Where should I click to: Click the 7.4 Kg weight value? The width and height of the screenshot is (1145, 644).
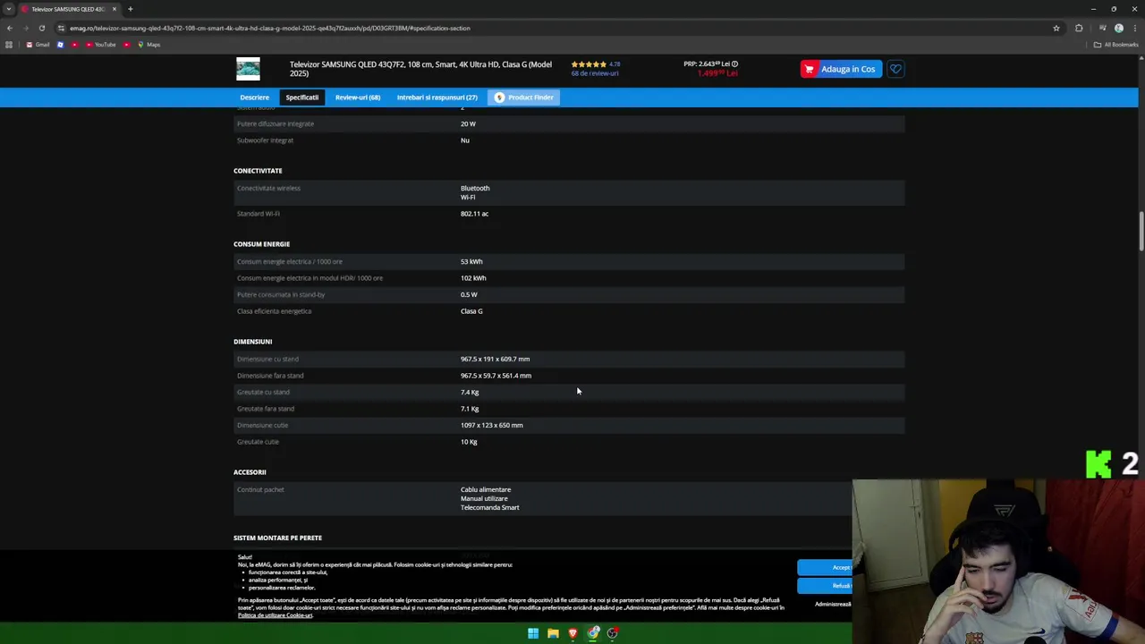470,392
